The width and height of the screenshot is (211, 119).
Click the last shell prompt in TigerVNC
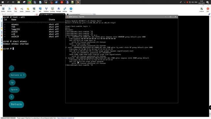pos(79,65)
